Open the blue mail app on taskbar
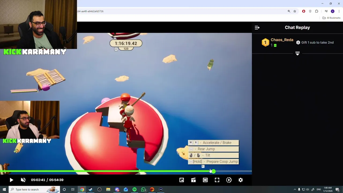343x193 pixels. tap(126, 190)
